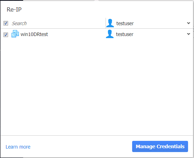Open the header testuser credentials dropdown arrow
This screenshot has height=158, width=194.
pos(188,23)
